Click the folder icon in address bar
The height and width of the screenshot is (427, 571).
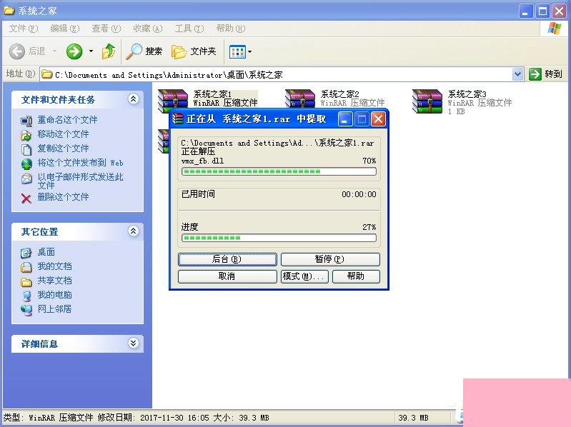(x=46, y=74)
